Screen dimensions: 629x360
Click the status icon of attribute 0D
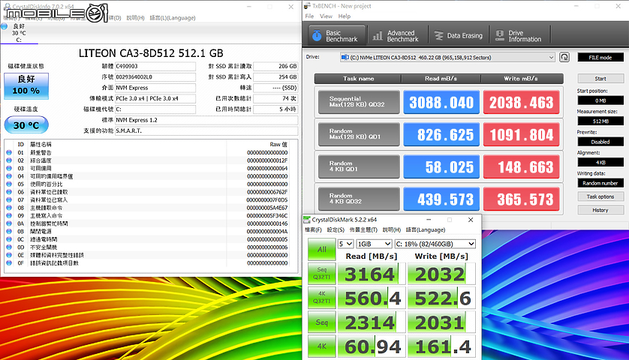[x=9, y=247]
